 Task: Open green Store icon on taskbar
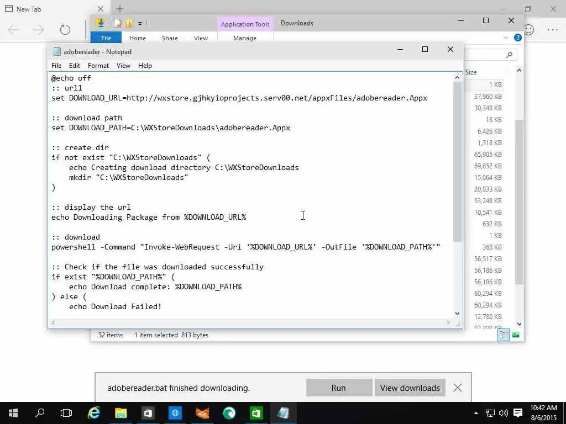(x=256, y=413)
